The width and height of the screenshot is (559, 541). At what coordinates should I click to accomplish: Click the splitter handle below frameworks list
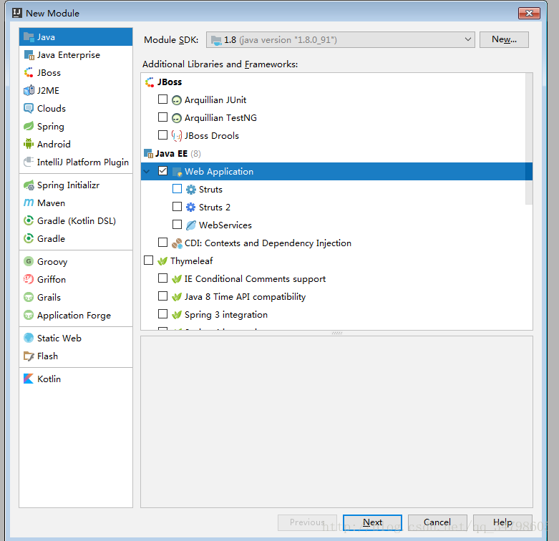pyautogui.click(x=336, y=333)
